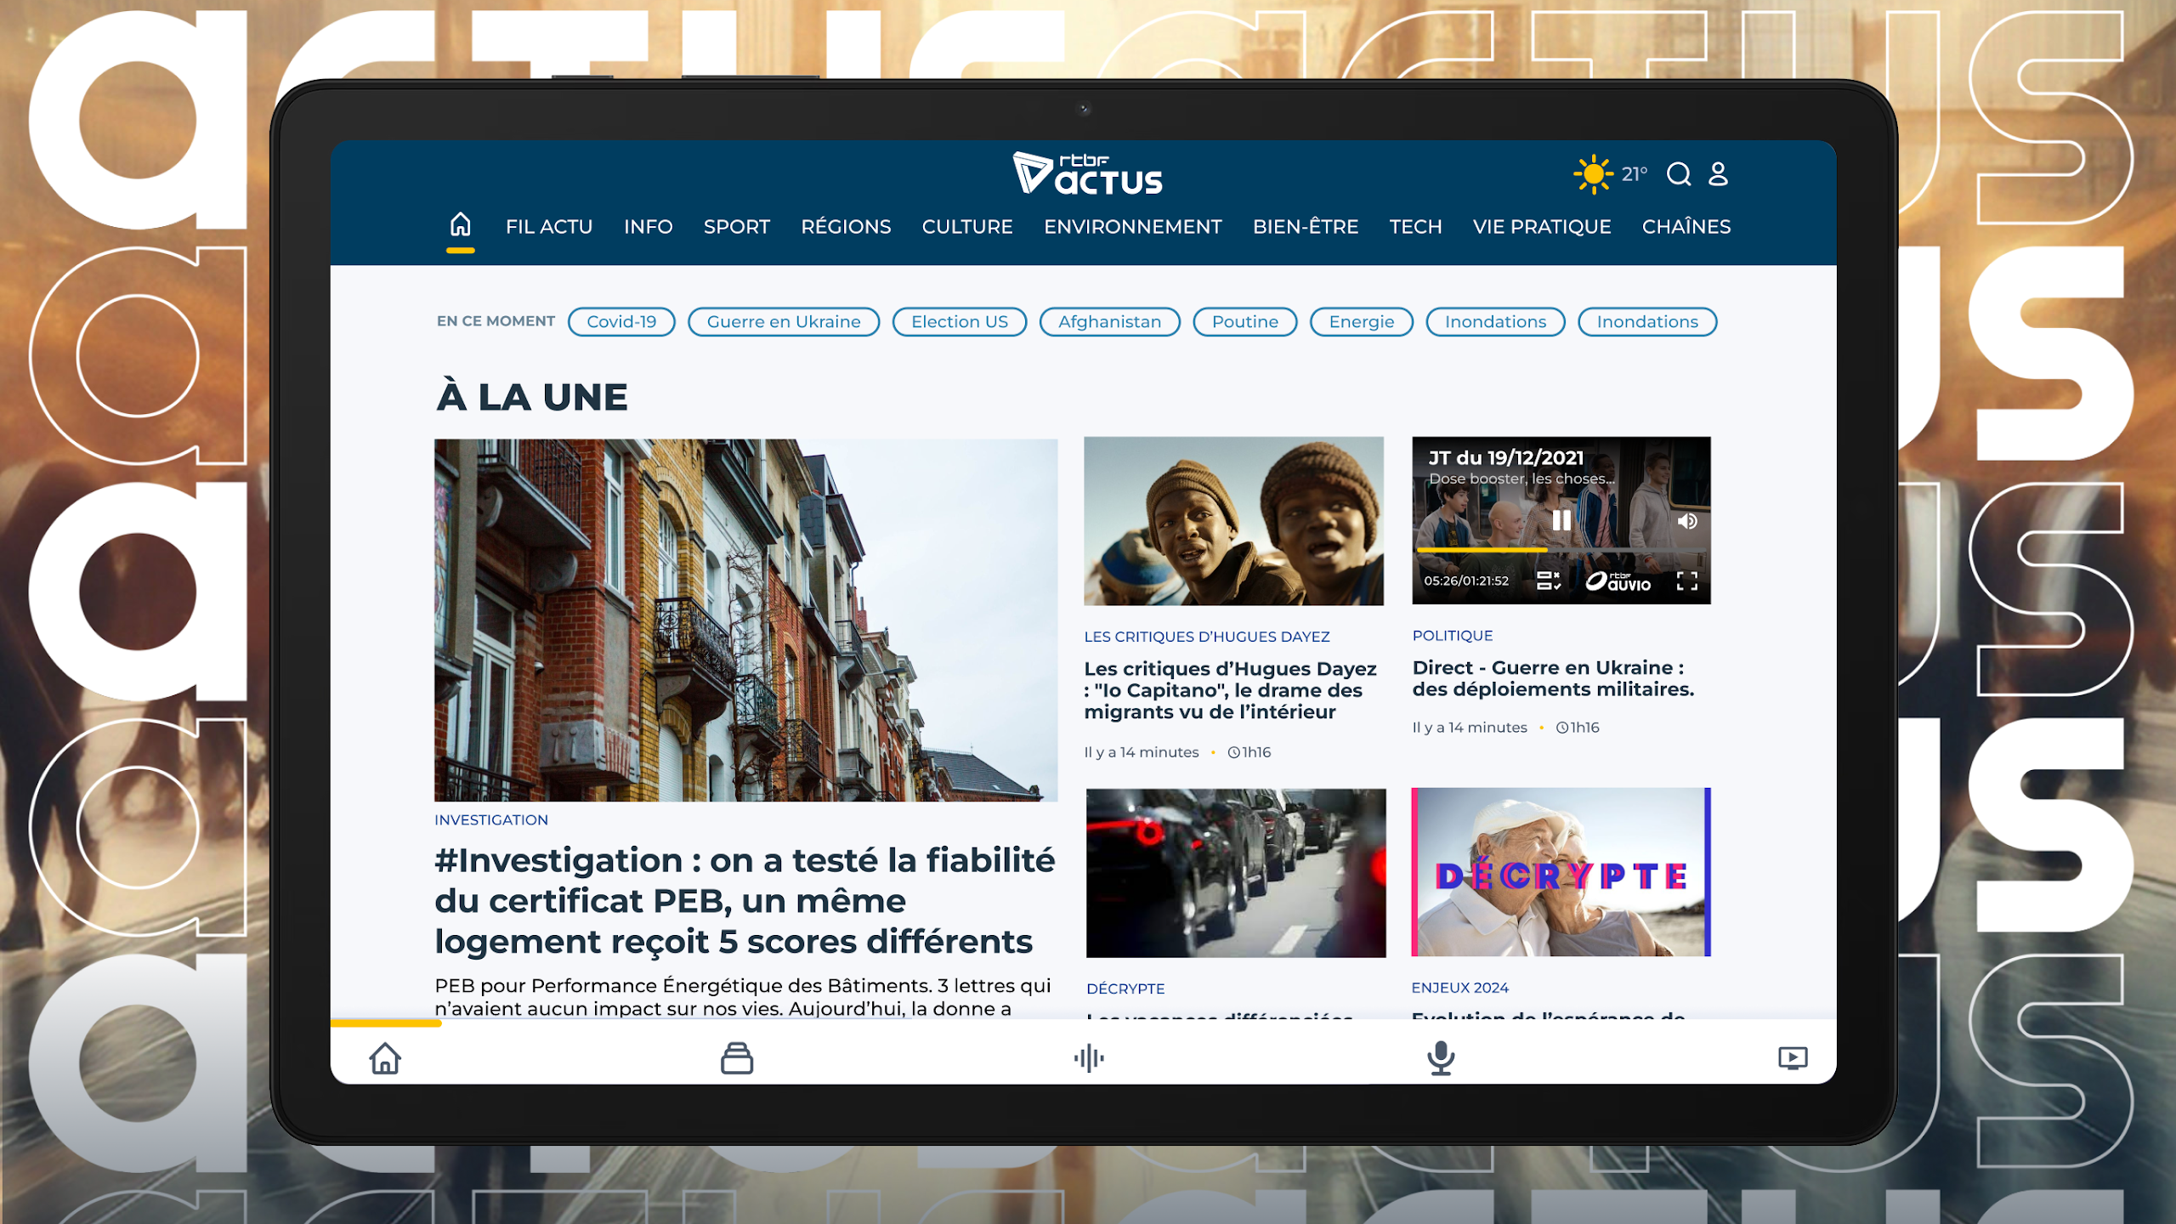The image size is (2176, 1224).
Task: Open Les critiques d'Hugues Dayez article title
Action: (x=1230, y=690)
